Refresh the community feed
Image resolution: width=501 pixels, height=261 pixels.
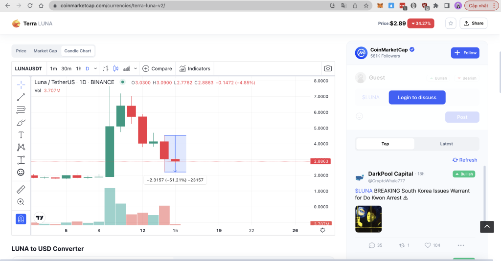(465, 160)
